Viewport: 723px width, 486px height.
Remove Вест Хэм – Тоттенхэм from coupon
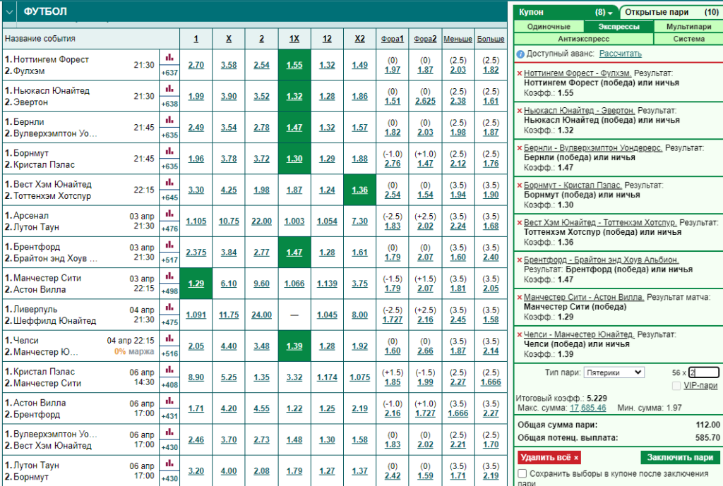click(x=520, y=222)
